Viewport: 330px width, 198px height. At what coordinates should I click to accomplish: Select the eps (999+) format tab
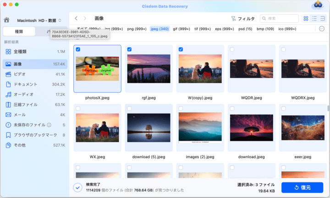click(x=224, y=29)
